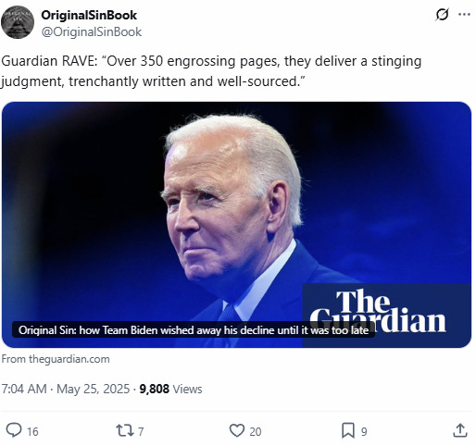This screenshot has height=446, width=476.
Task: Open the OriginalSinBook profile avatar
Action: [18, 22]
